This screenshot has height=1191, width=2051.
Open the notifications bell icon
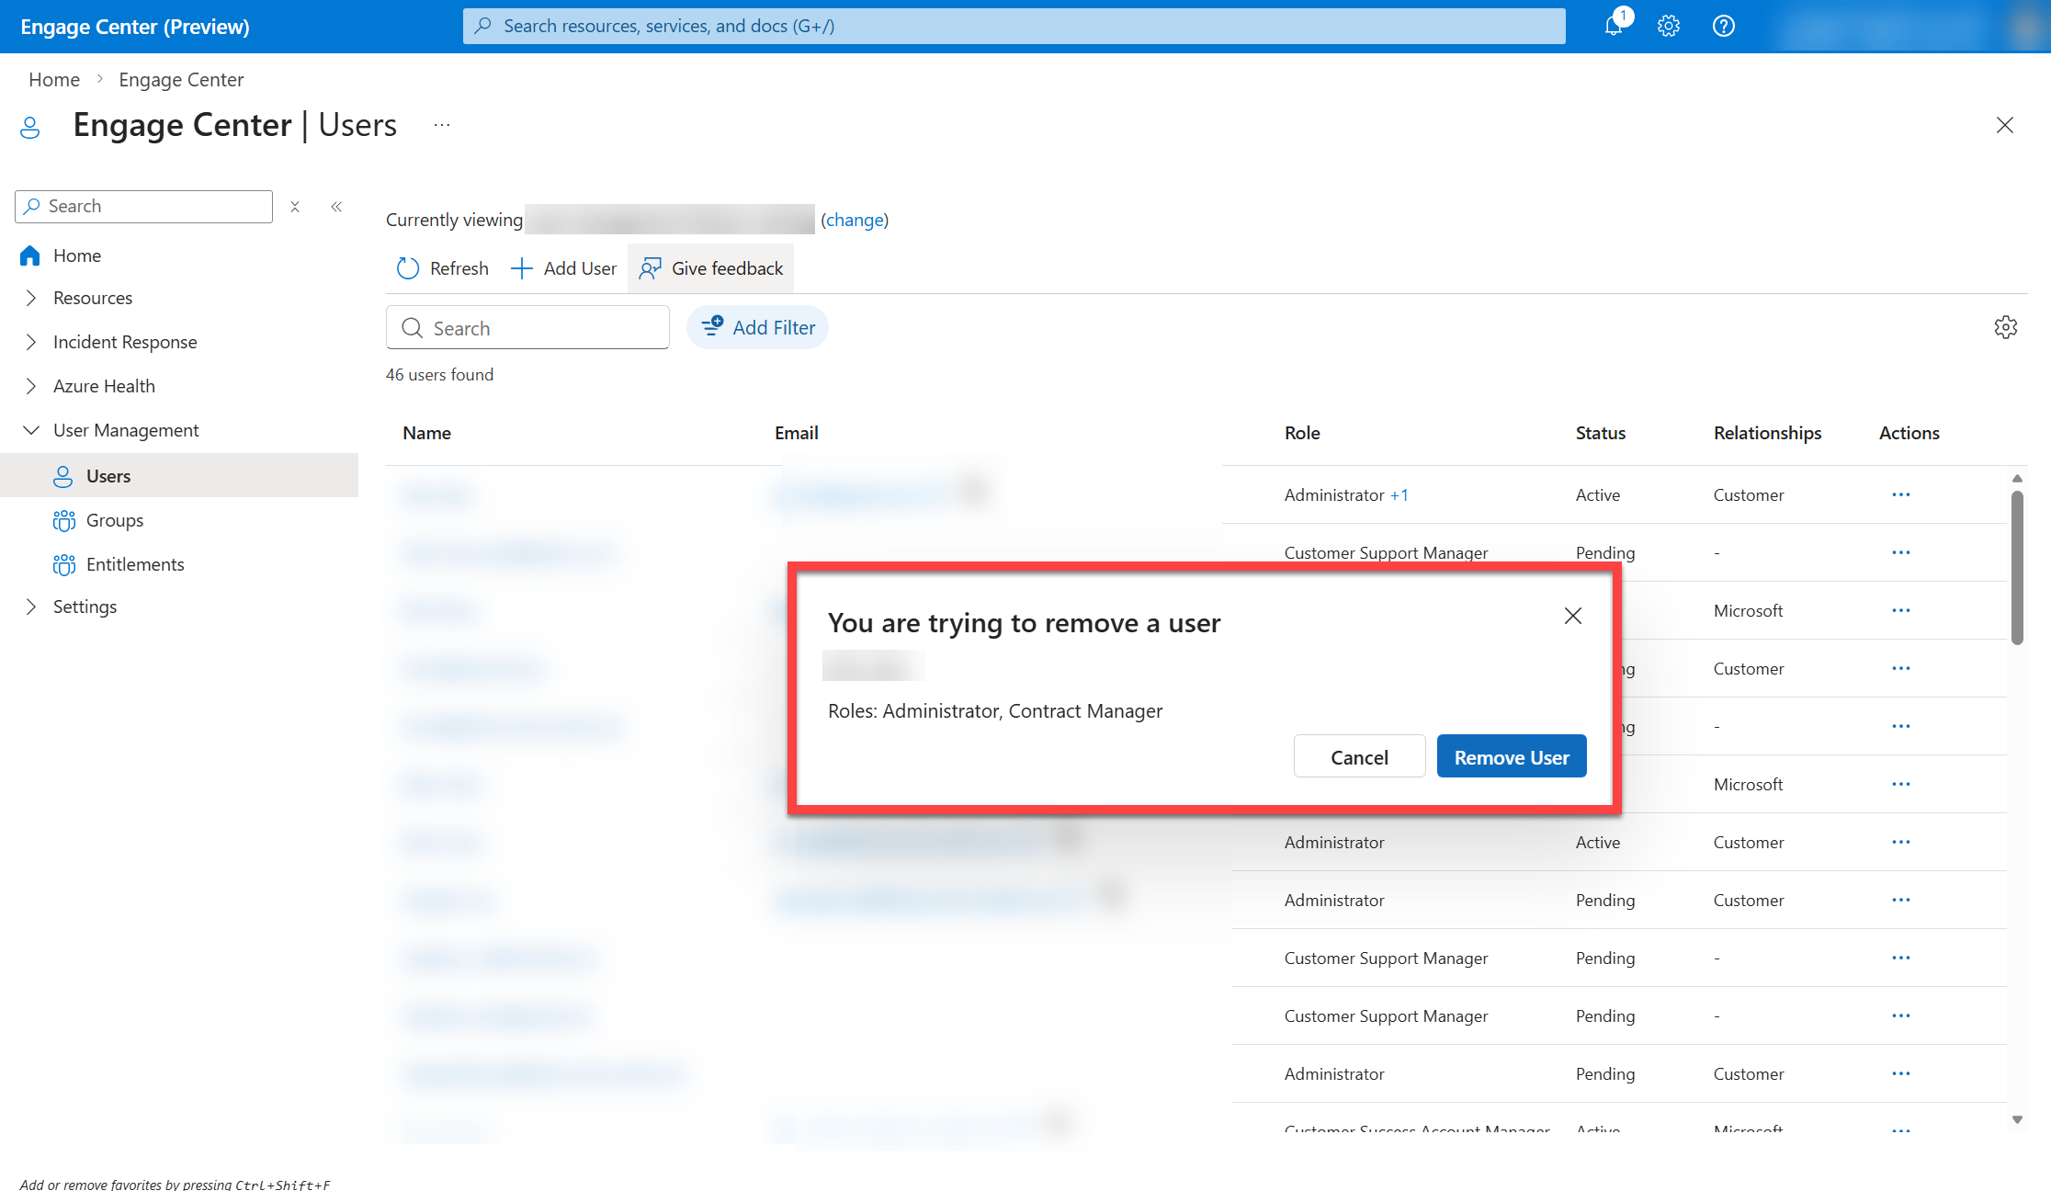[x=1614, y=26]
